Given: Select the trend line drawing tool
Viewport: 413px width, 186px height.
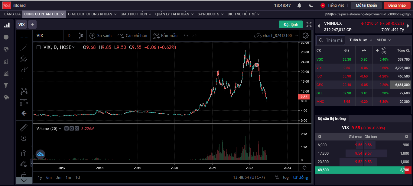Looking at the screenshot, I should pyautogui.click(x=24, y=48).
